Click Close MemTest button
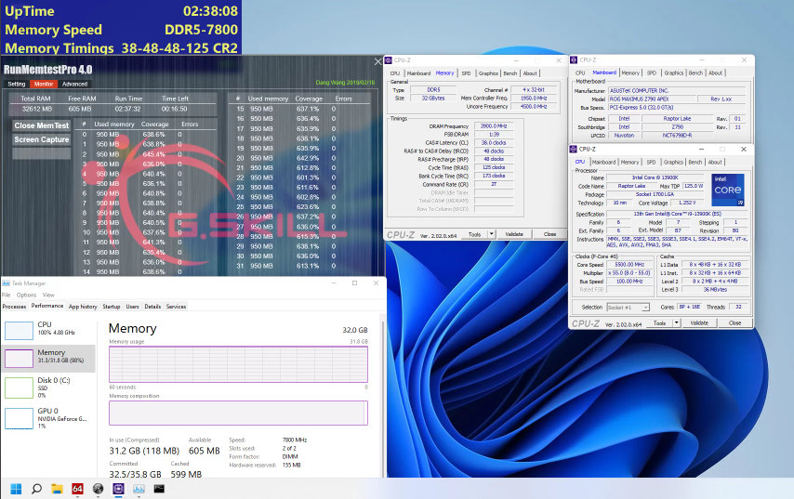This screenshot has height=499, width=794. point(42,125)
